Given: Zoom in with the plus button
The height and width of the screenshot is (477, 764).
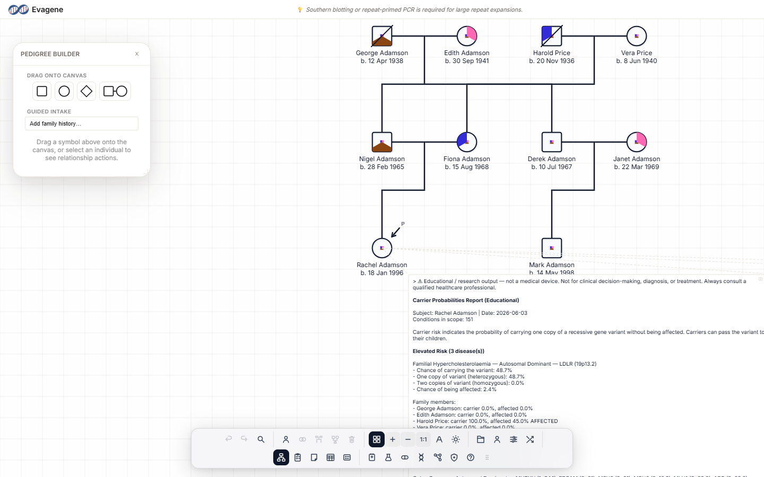Looking at the screenshot, I should click(393, 439).
